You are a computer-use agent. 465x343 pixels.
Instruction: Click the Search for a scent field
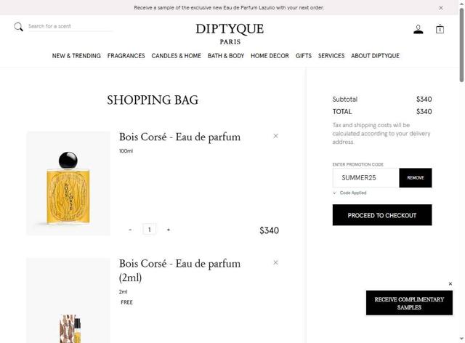coord(70,26)
